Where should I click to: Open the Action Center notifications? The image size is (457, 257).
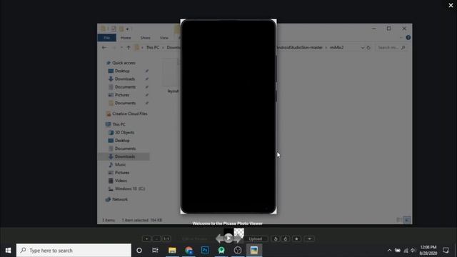tap(446, 251)
